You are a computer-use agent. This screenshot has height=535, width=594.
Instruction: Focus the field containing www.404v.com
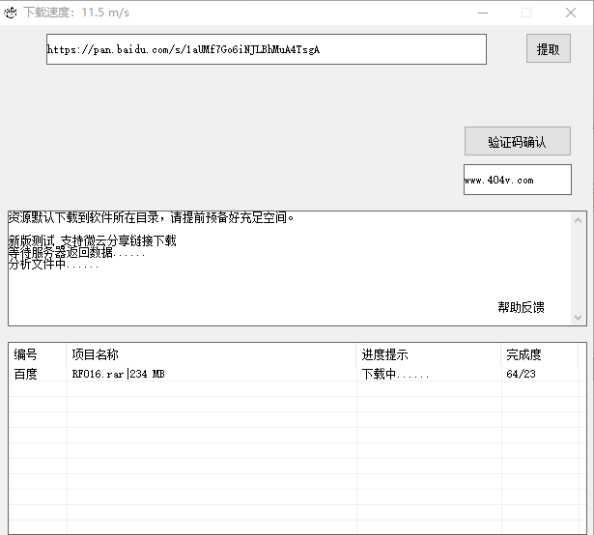[x=517, y=180]
